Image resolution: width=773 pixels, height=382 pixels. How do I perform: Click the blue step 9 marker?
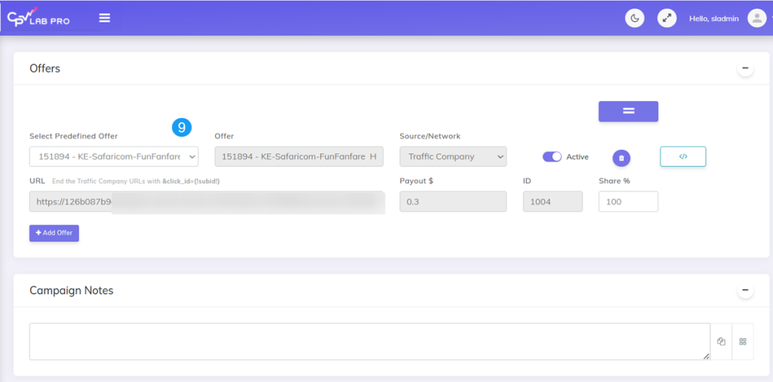pos(181,128)
